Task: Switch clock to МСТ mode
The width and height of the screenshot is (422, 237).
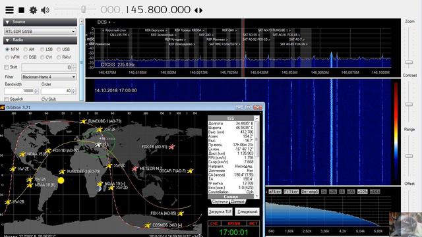Action: (x=253, y=224)
